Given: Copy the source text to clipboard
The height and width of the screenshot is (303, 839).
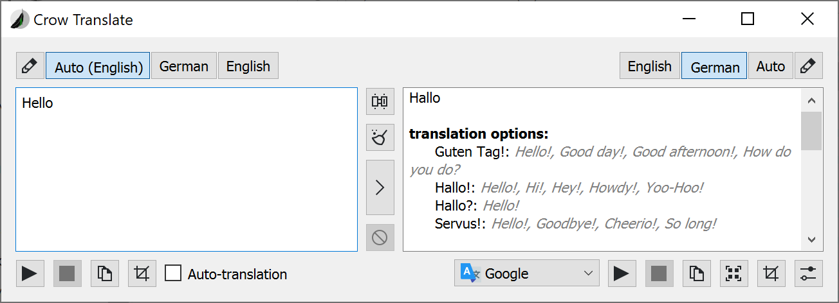Looking at the screenshot, I should (105, 274).
